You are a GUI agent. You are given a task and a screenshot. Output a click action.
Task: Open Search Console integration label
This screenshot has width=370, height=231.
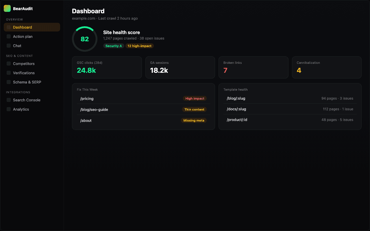pos(27,100)
